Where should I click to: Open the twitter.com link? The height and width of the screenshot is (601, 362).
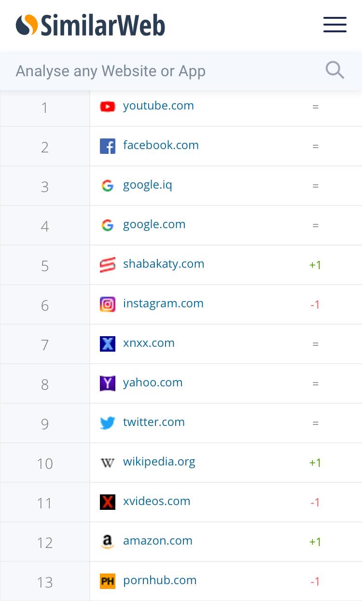point(154,422)
